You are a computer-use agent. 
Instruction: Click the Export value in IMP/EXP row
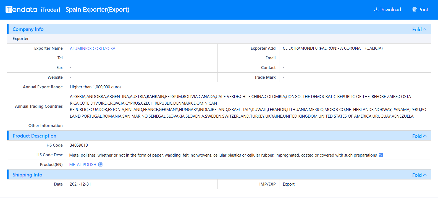click(x=288, y=184)
